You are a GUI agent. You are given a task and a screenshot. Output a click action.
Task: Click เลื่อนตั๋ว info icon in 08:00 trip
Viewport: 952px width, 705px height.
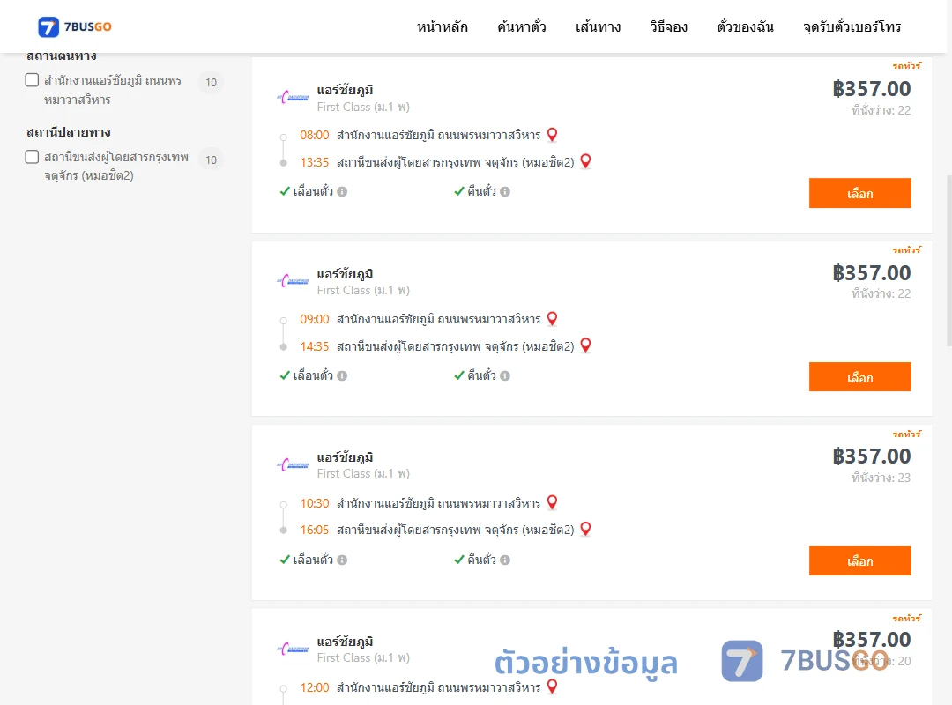click(342, 192)
